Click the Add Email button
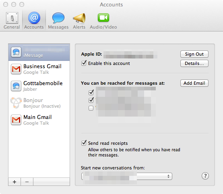The height and width of the screenshot is (194, 223). 194,83
